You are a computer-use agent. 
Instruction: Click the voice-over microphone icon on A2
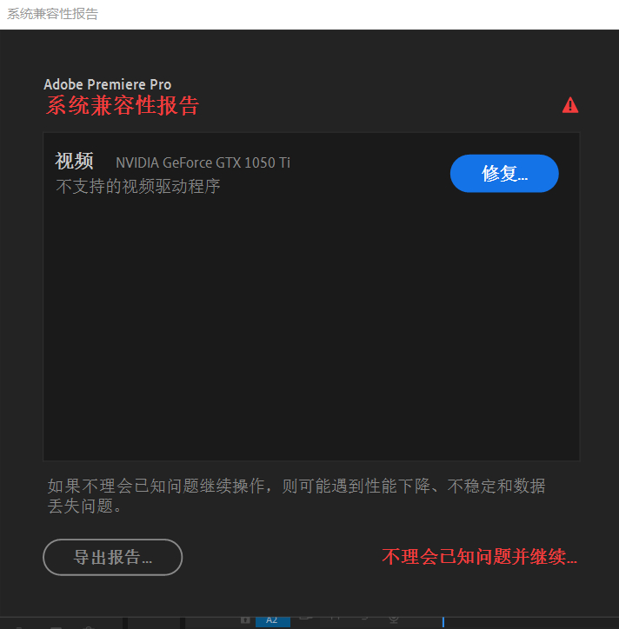[x=394, y=620]
